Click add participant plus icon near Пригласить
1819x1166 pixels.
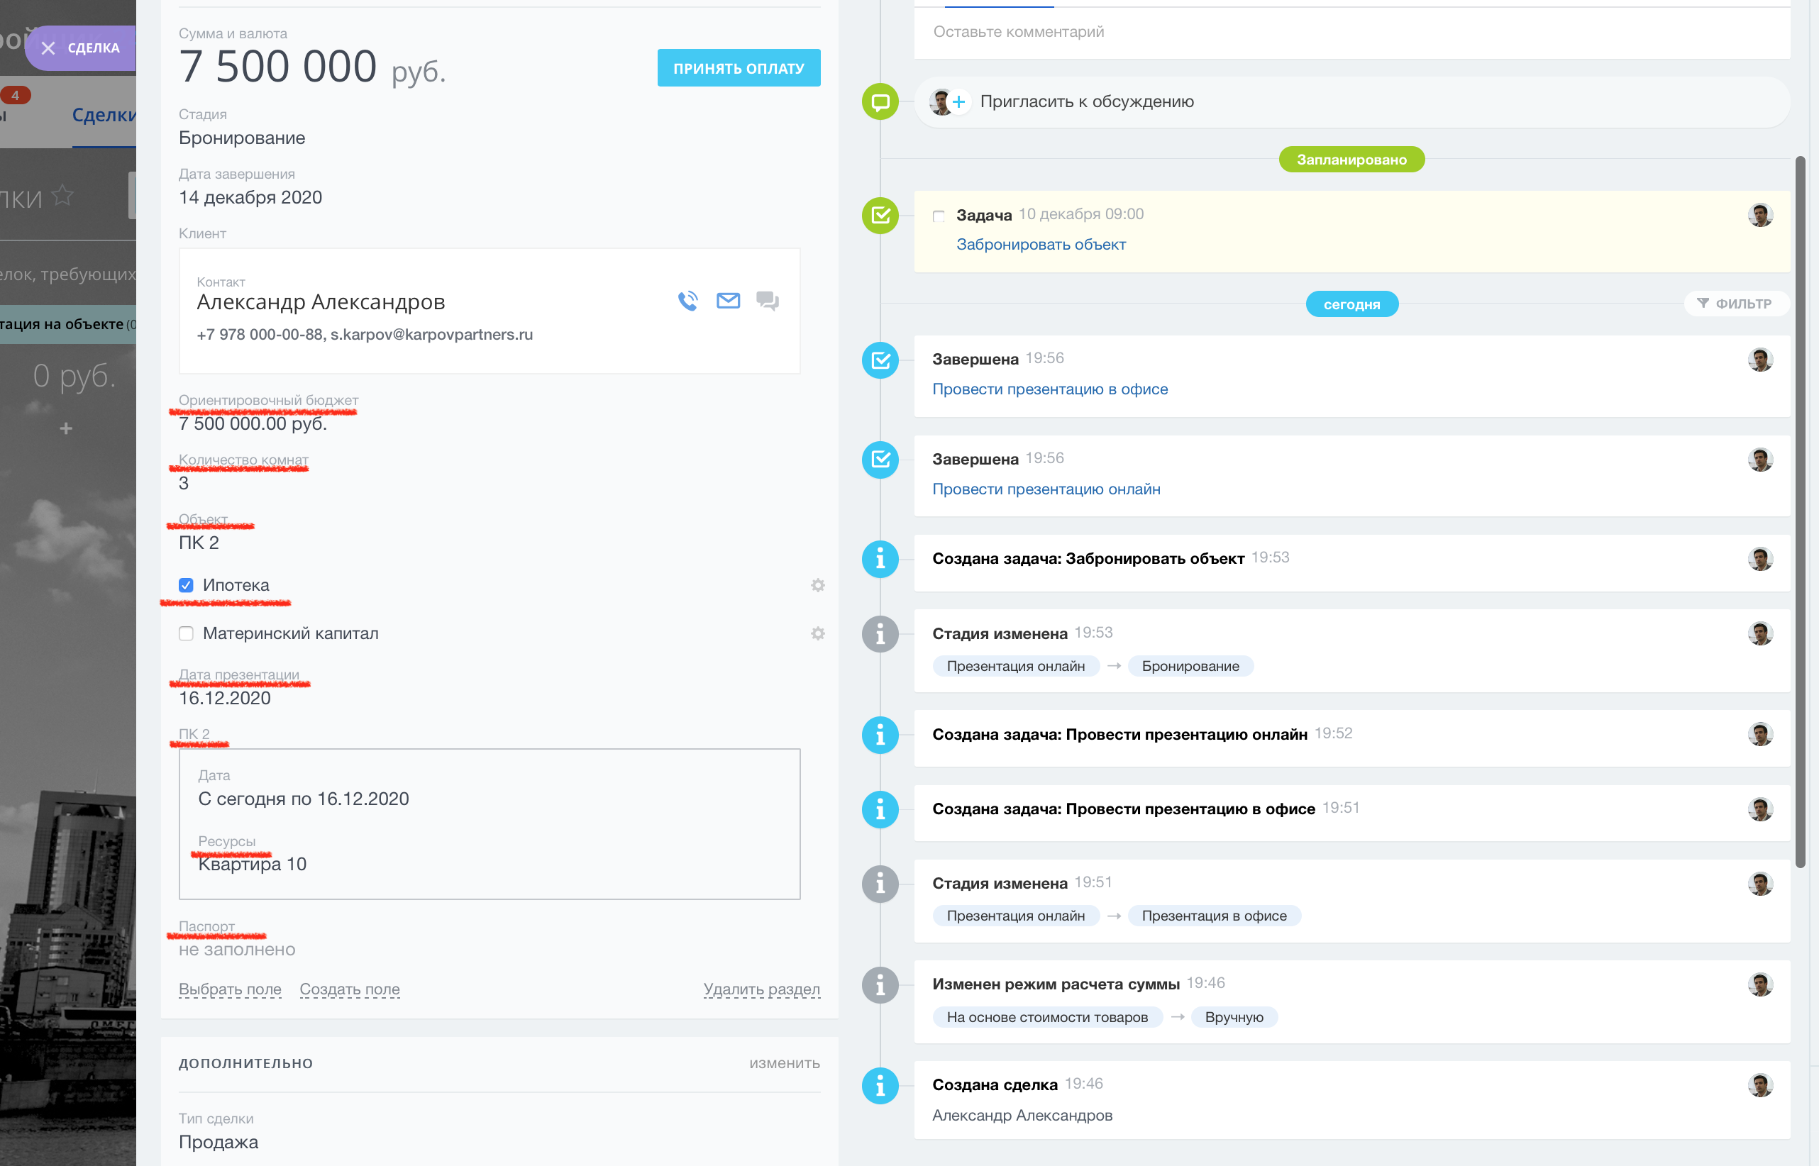pyautogui.click(x=958, y=101)
